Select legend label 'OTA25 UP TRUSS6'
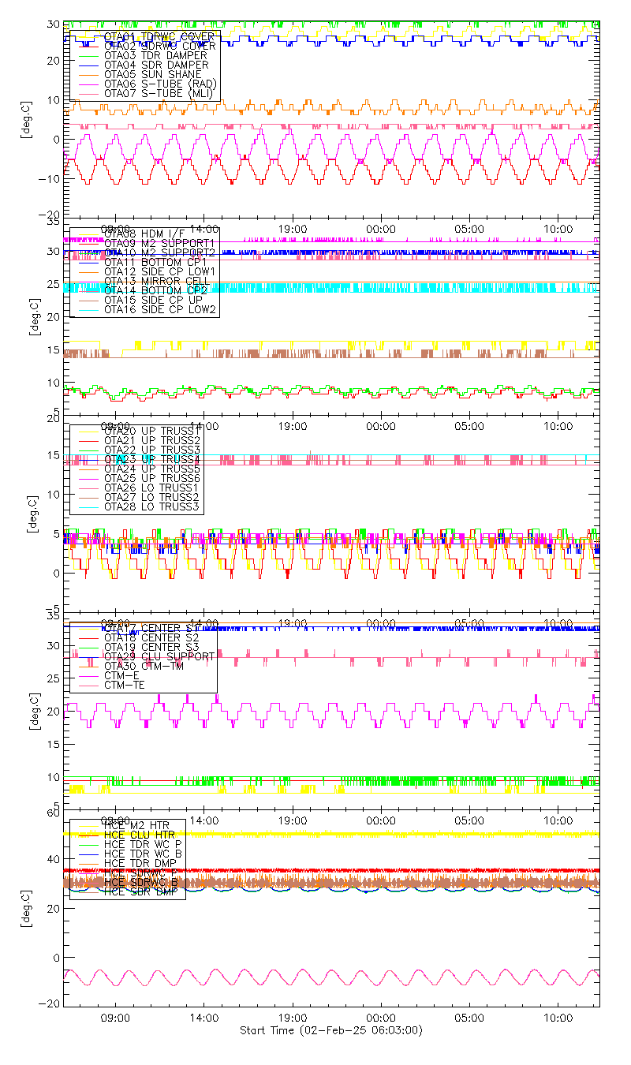The width and height of the screenshot is (631, 1065). click(x=153, y=478)
